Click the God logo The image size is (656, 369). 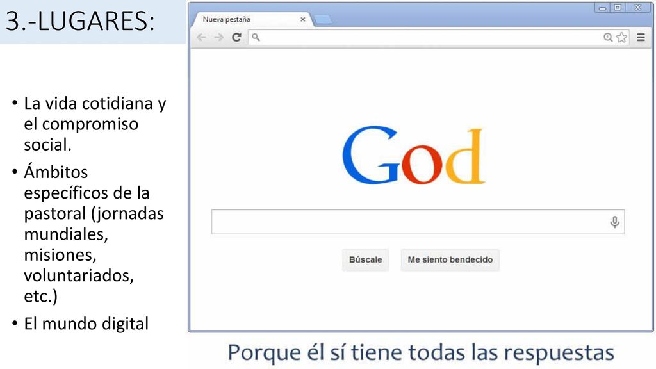tap(414, 156)
